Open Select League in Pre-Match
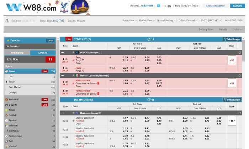Screen dimensions: 249x149 (232, 100)
